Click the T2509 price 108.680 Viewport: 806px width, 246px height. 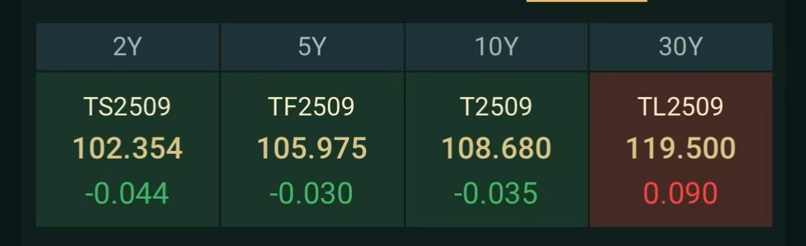[x=497, y=149]
